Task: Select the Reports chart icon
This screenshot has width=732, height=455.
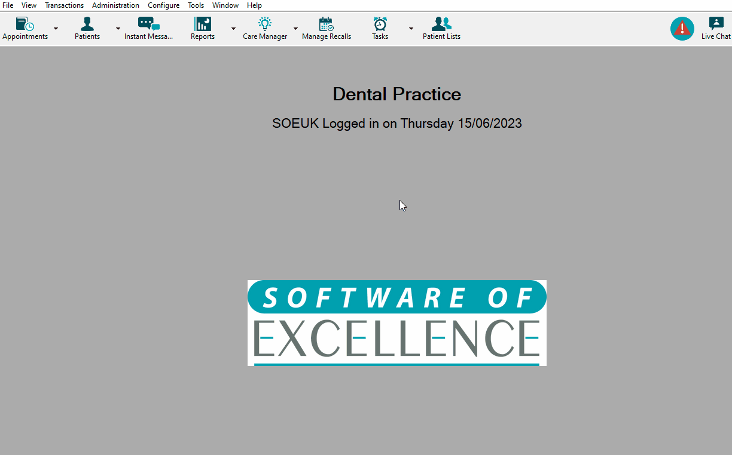Action: pyautogui.click(x=203, y=24)
